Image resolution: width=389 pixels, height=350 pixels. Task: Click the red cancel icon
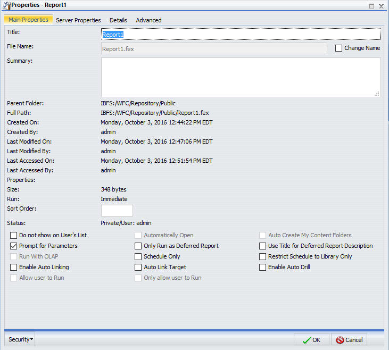click(x=340, y=340)
